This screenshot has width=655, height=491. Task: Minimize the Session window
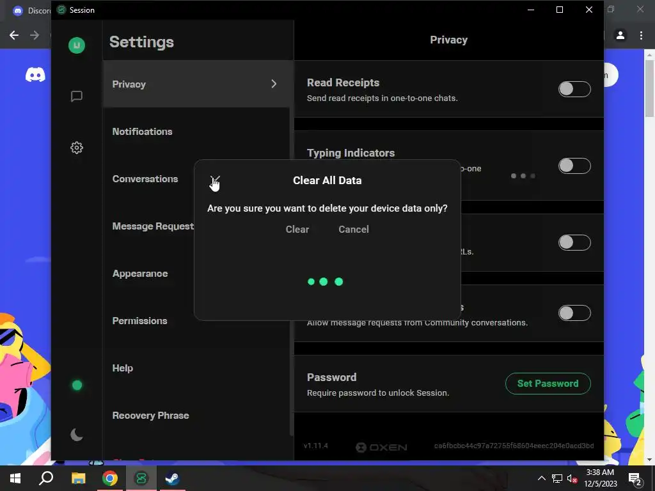click(x=531, y=10)
